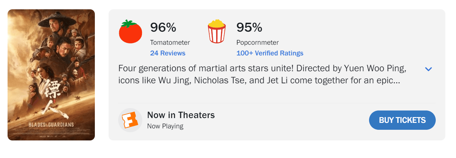Open the 24 Reviews link

[x=168, y=53]
